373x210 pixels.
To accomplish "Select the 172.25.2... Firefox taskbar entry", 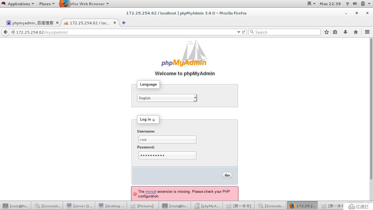I will click(303, 206).
